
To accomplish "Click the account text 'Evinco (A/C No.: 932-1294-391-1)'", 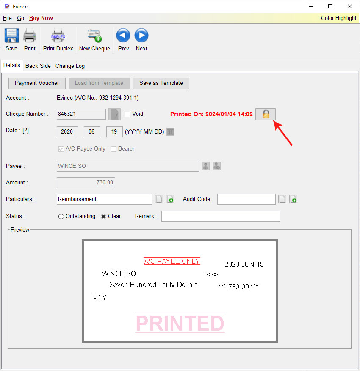I will [97, 98].
